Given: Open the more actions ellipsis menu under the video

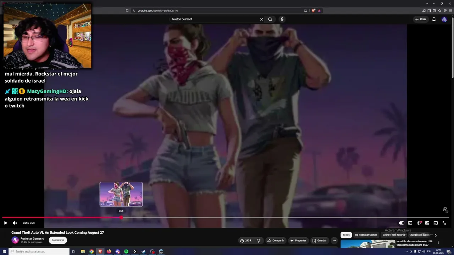Looking at the screenshot, I should pyautogui.click(x=334, y=240).
